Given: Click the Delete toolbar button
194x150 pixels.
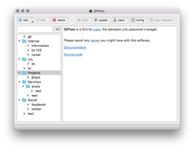Looking at the screenshot, I should click(x=59, y=20).
